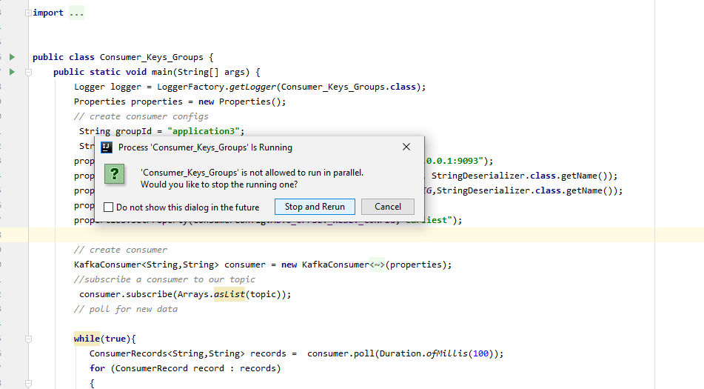Screen dimensions: 704x389
Task: Collapse the for-loop brace fold marker
Action: point(28,384)
